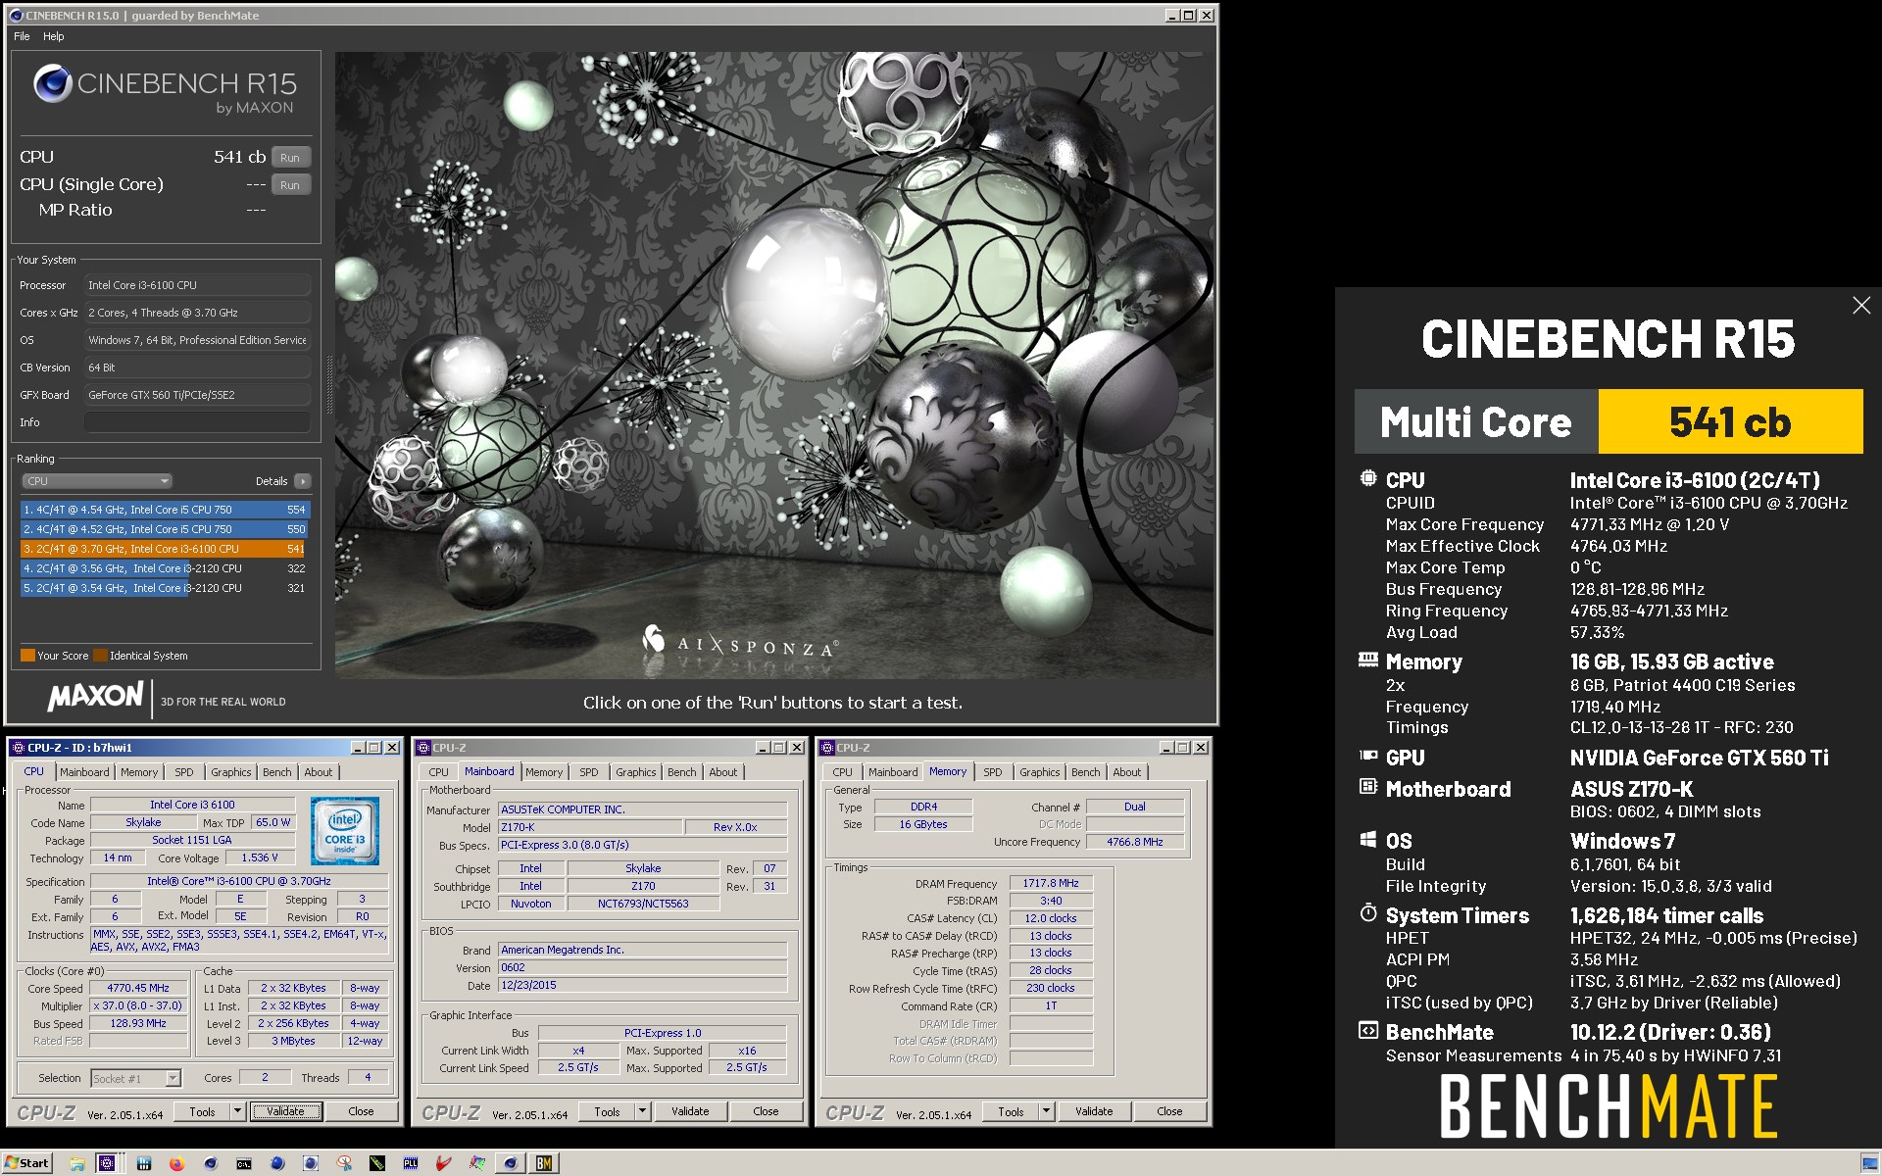Click Validate in first CPU-Z window
Screen dimensions: 1882x1176
(x=285, y=1111)
